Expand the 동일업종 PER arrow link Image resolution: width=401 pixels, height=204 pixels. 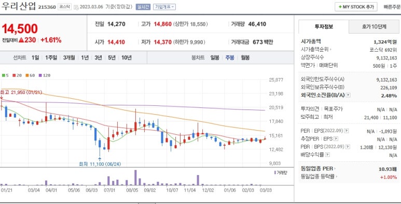point(335,168)
